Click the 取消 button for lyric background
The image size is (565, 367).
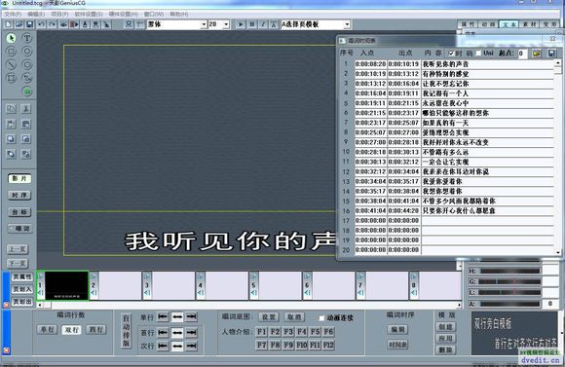(294, 317)
